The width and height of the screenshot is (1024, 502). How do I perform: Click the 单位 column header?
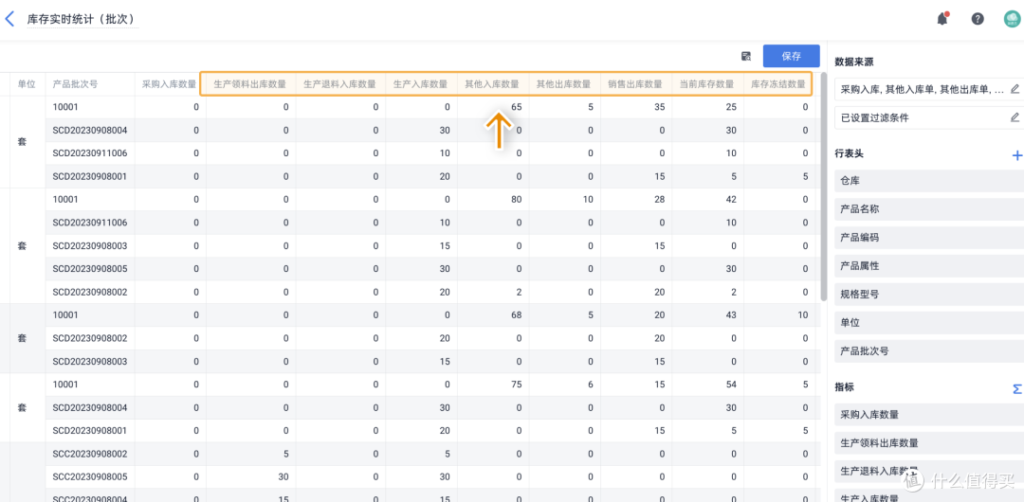27,84
